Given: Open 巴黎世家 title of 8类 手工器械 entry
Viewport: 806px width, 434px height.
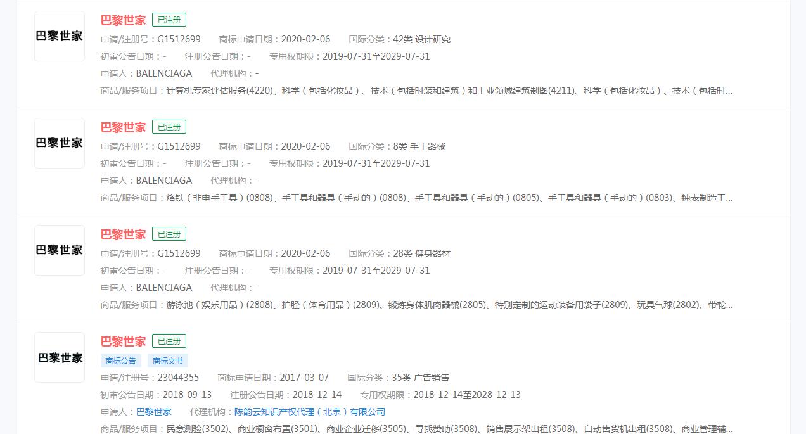Looking at the screenshot, I should (123, 127).
